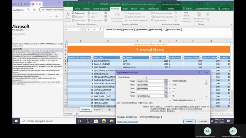The image size is (246, 138).
Task: Open Recientes function library icon
Action: (x=73, y=16)
